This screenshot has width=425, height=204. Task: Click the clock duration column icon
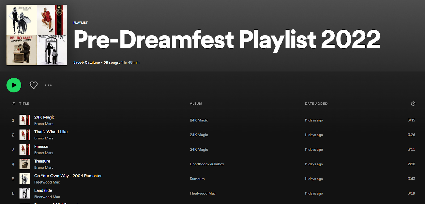point(413,104)
